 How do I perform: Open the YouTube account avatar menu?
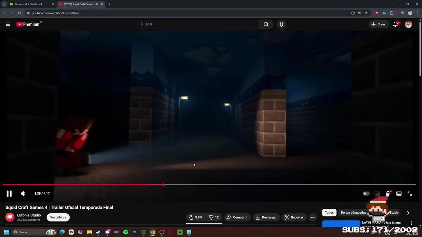[408, 24]
